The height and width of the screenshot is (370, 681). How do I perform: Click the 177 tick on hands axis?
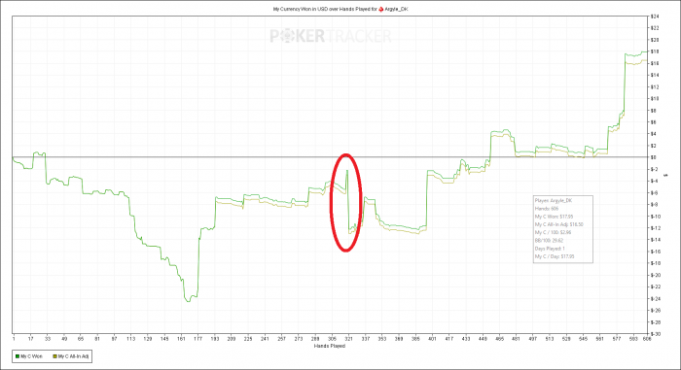(198, 339)
